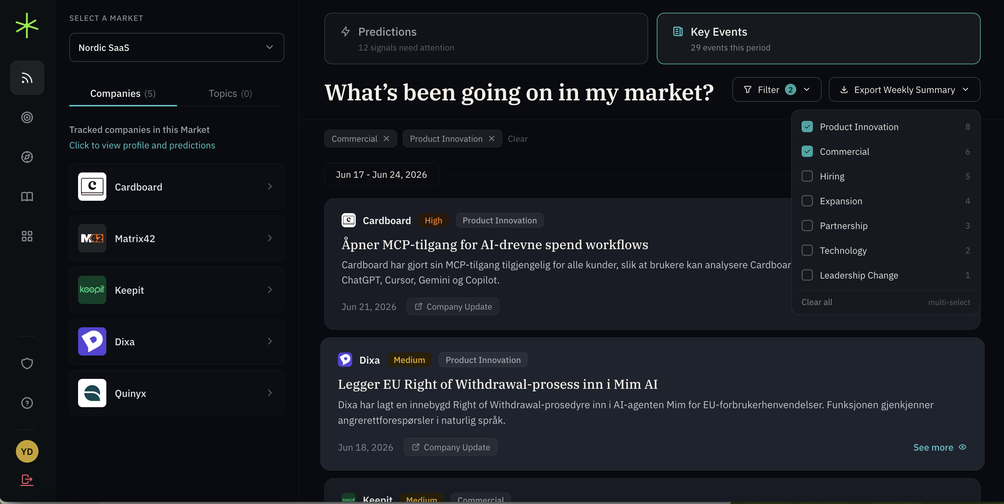
Task: Open the Export Weekly Summary dropdown
Action: coord(904,90)
